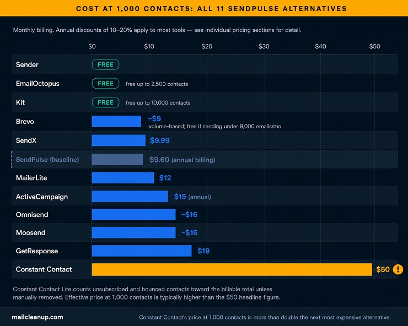Click the Brevo price bar
Viewport: 408px width, 326px height.
(x=116, y=121)
